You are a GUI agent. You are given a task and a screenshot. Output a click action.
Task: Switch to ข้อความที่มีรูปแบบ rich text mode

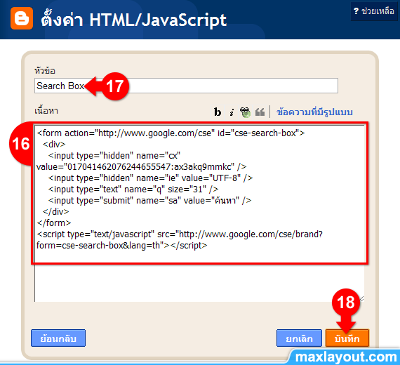[x=314, y=112]
